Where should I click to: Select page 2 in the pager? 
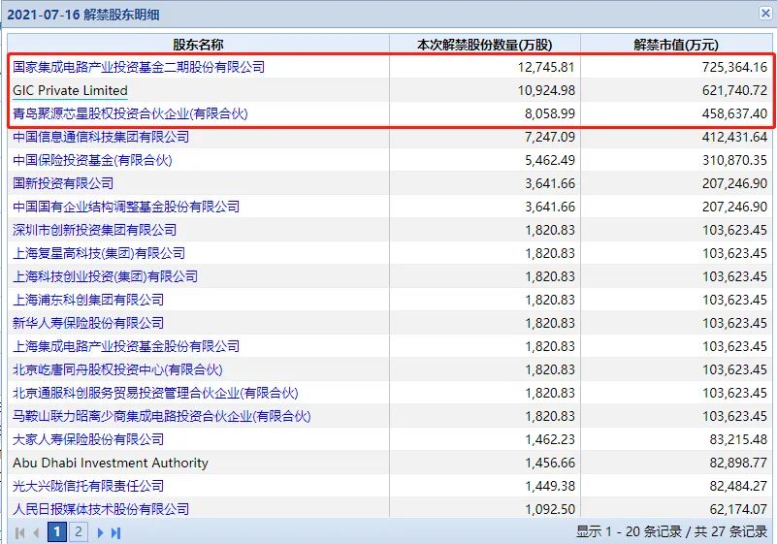[x=79, y=531]
